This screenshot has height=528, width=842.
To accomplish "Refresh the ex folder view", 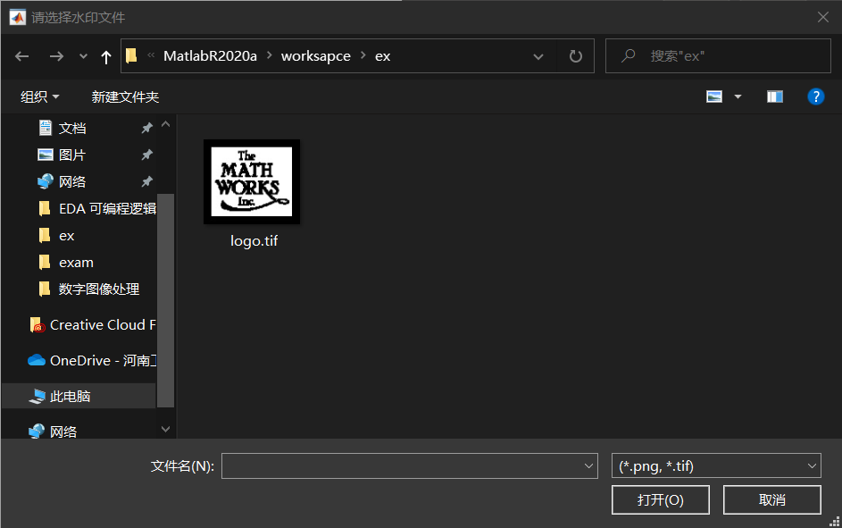I will 576,56.
